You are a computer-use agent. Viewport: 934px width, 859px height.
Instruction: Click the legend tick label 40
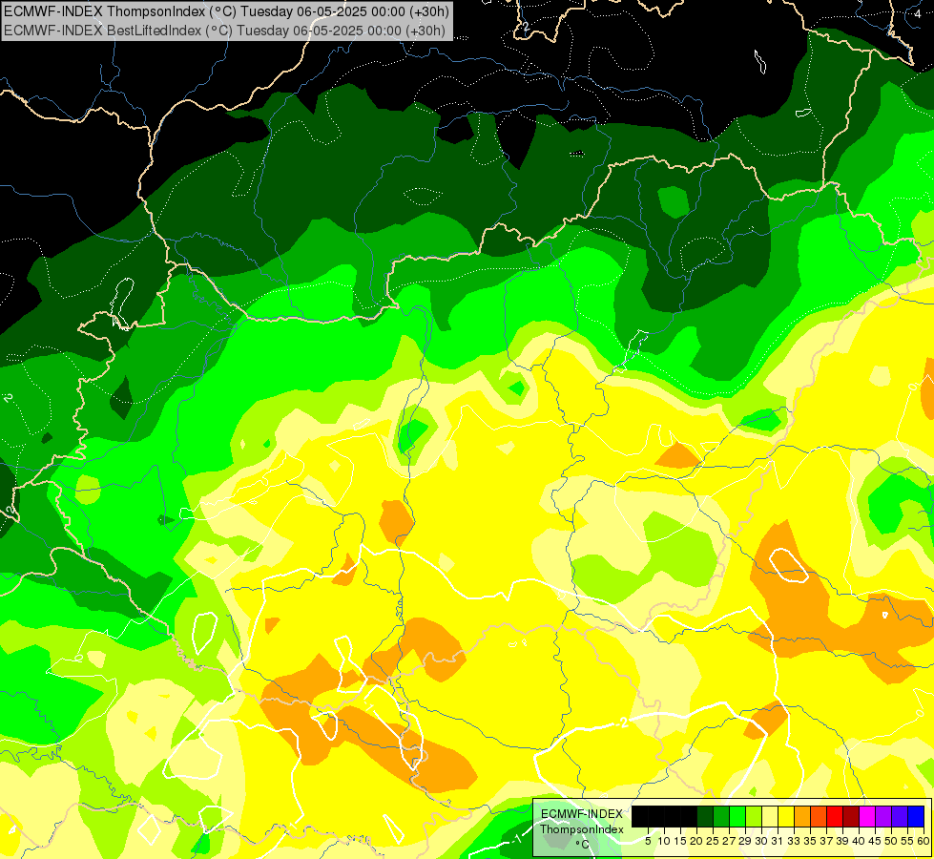[x=859, y=841]
